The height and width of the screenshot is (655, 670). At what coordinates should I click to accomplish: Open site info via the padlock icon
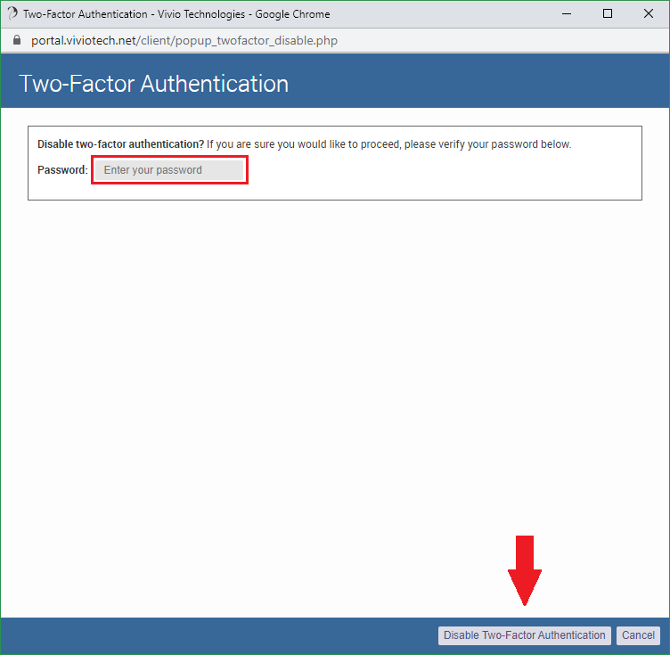point(15,41)
